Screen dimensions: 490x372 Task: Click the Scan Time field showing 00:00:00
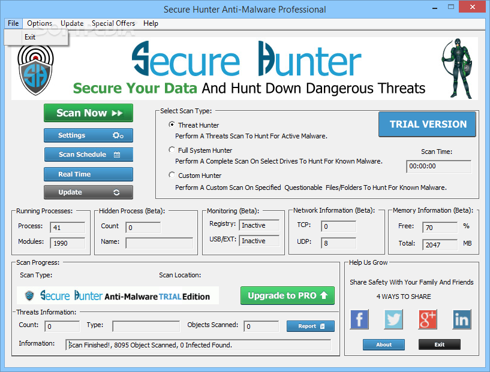[x=439, y=167]
